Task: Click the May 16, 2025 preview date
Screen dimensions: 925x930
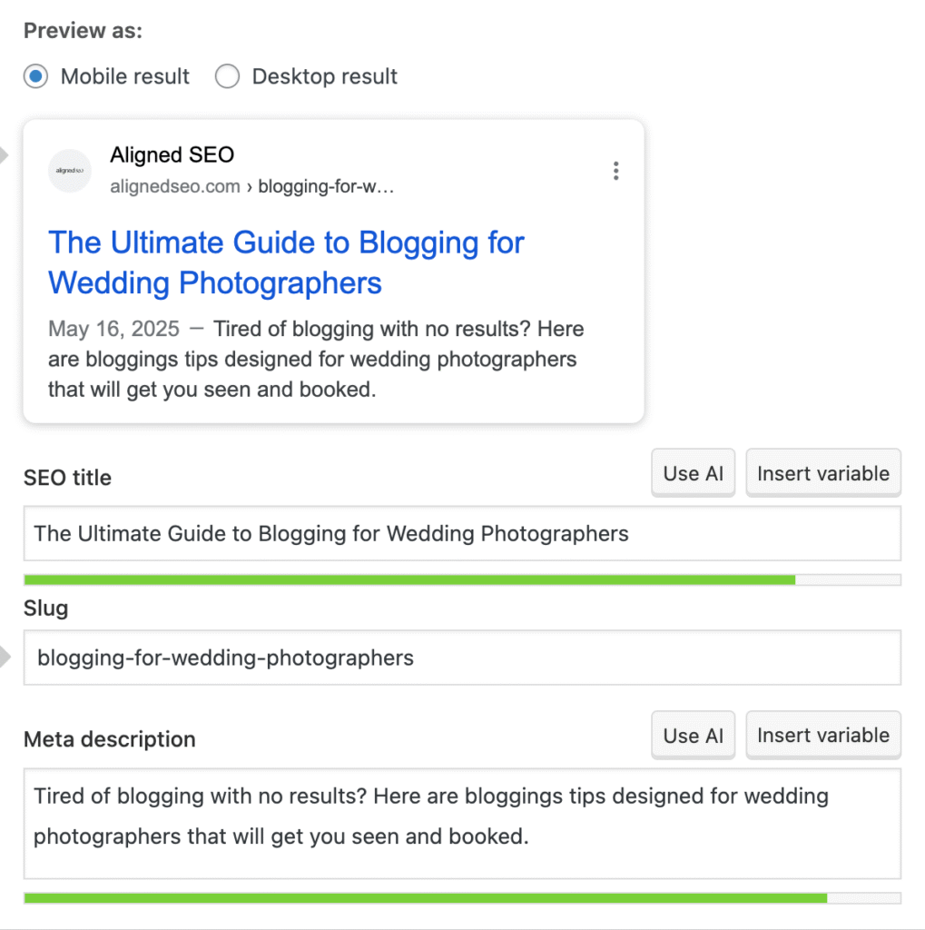Action: pos(114,329)
